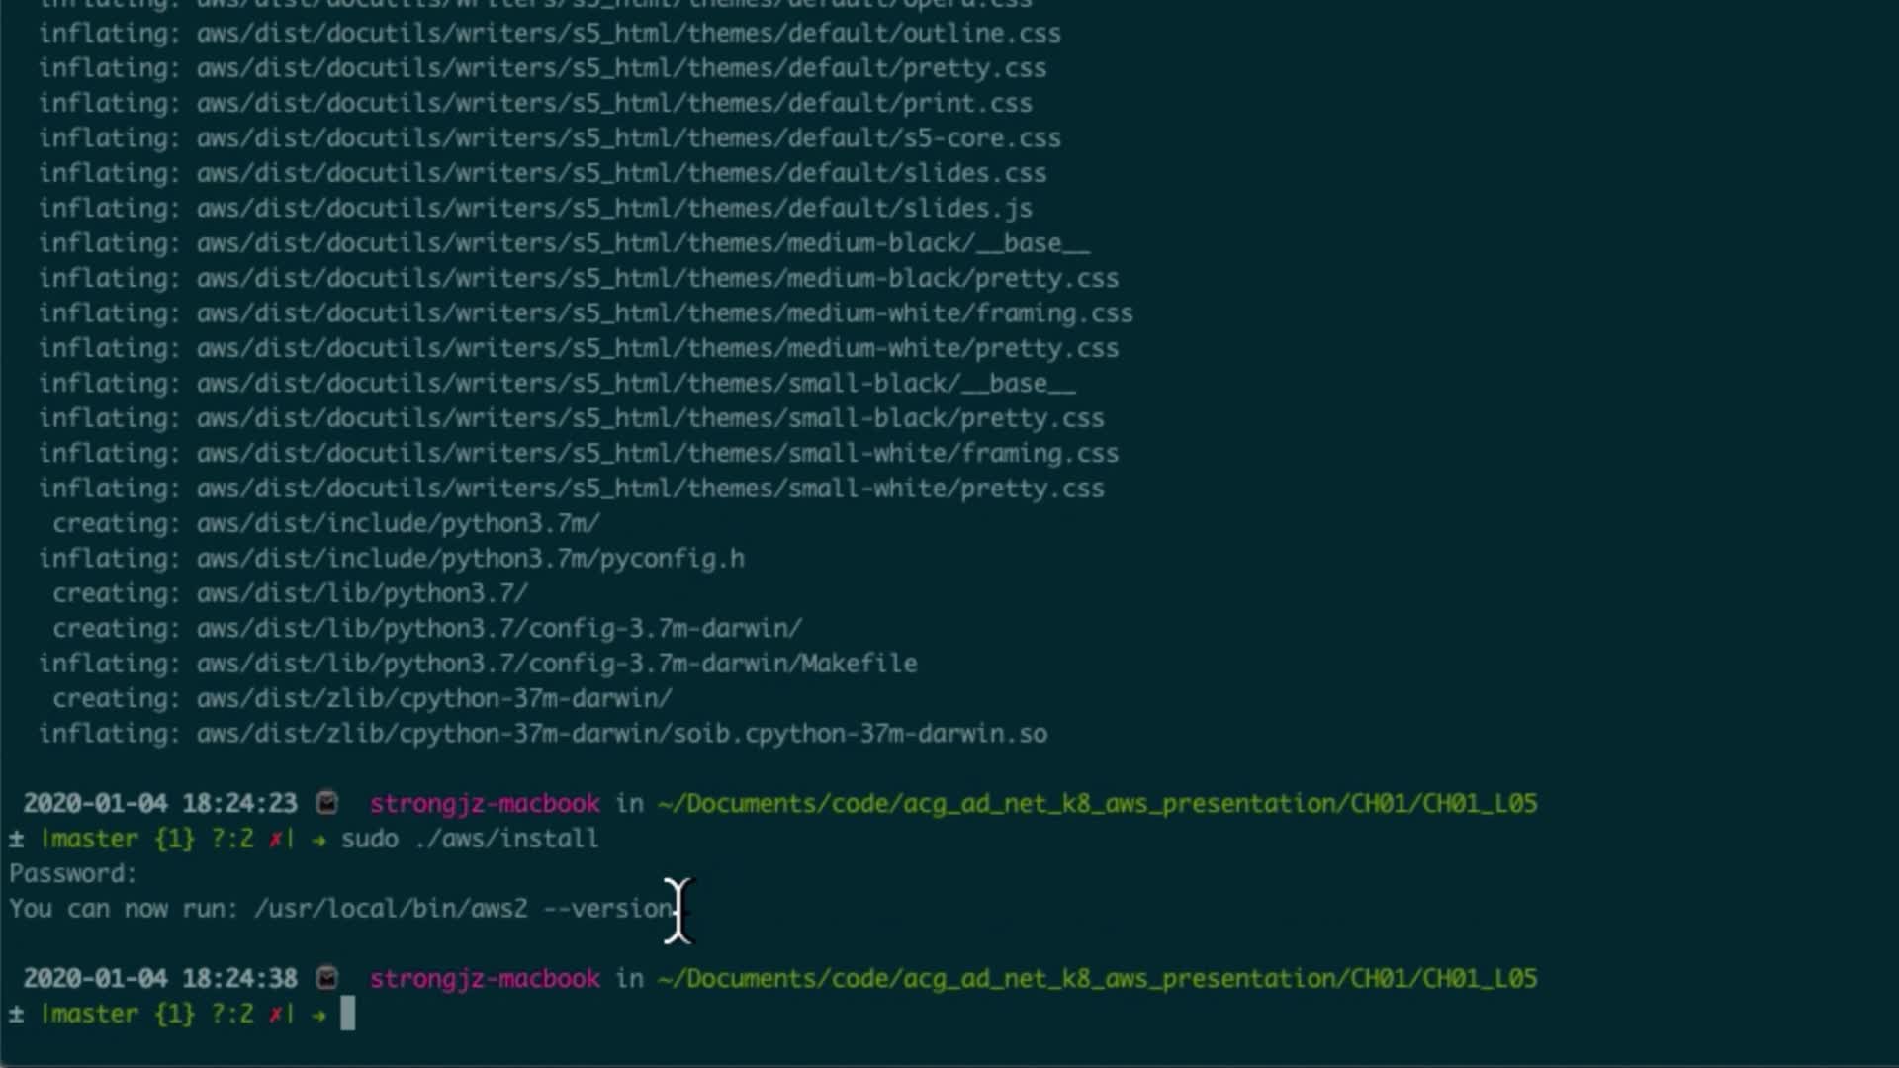Click the slides.js file path line
This screenshot has height=1068, width=1899.
tap(613, 208)
